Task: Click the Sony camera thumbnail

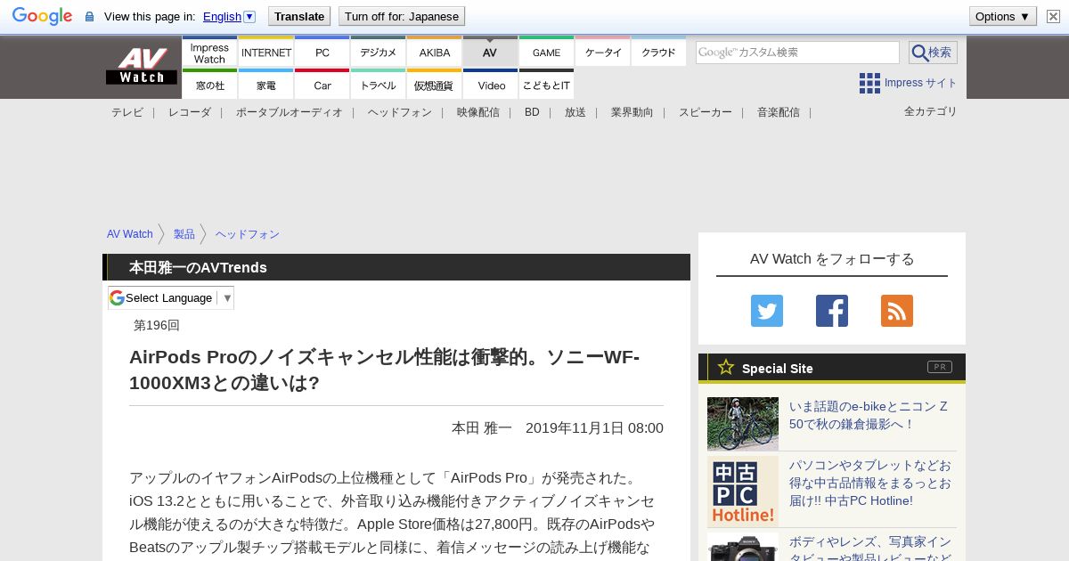Action: pyautogui.click(x=743, y=547)
